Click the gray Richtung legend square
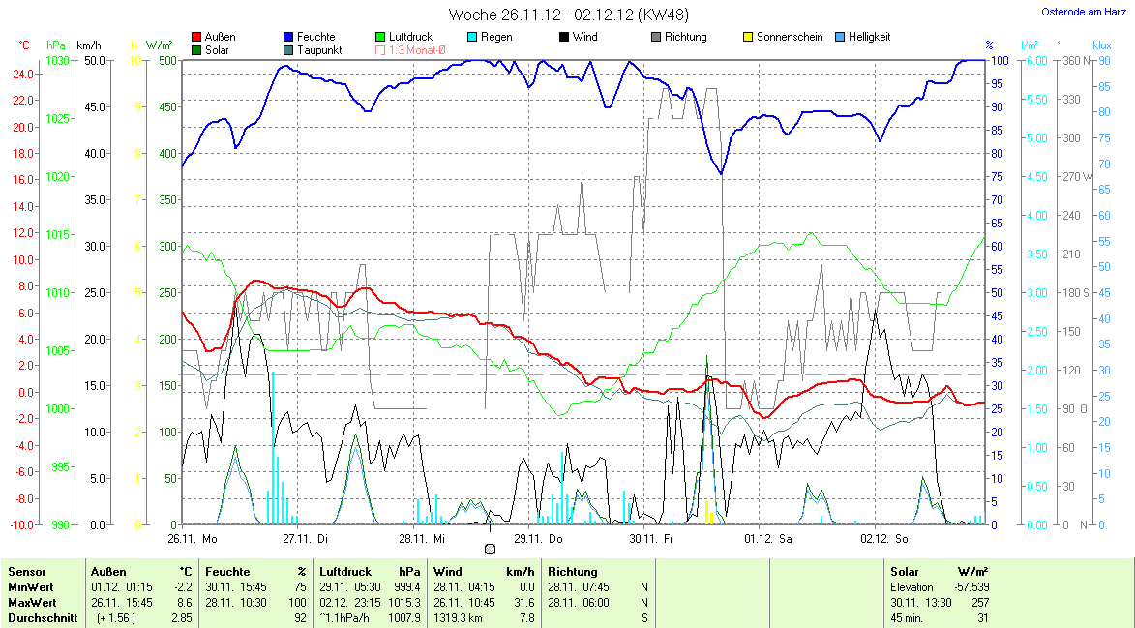The width and height of the screenshot is (1135, 628). (657, 38)
